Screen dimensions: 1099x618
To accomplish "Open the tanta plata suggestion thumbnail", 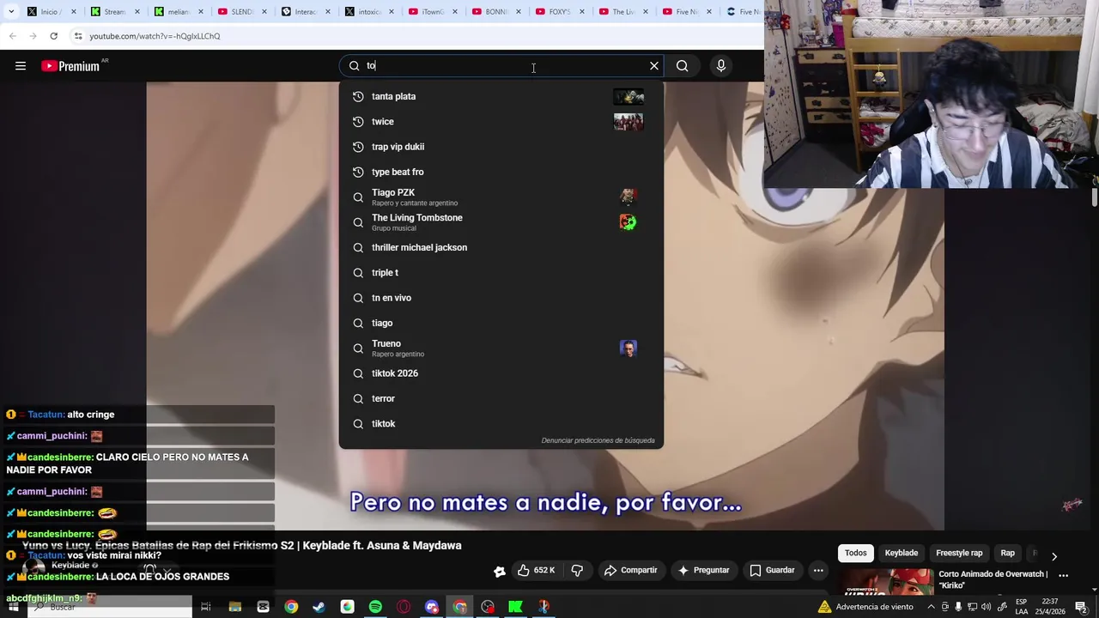I will [x=628, y=96].
